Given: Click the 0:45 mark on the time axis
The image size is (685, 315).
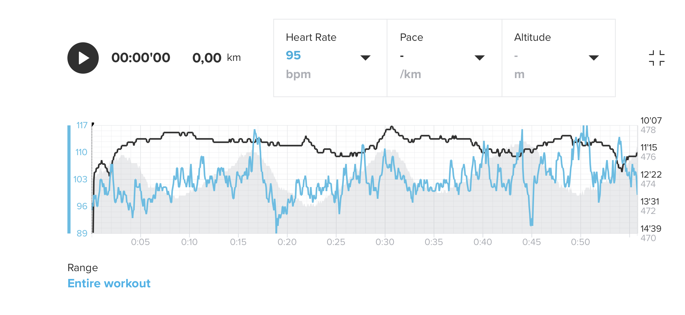Looking at the screenshot, I should [531, 242].
